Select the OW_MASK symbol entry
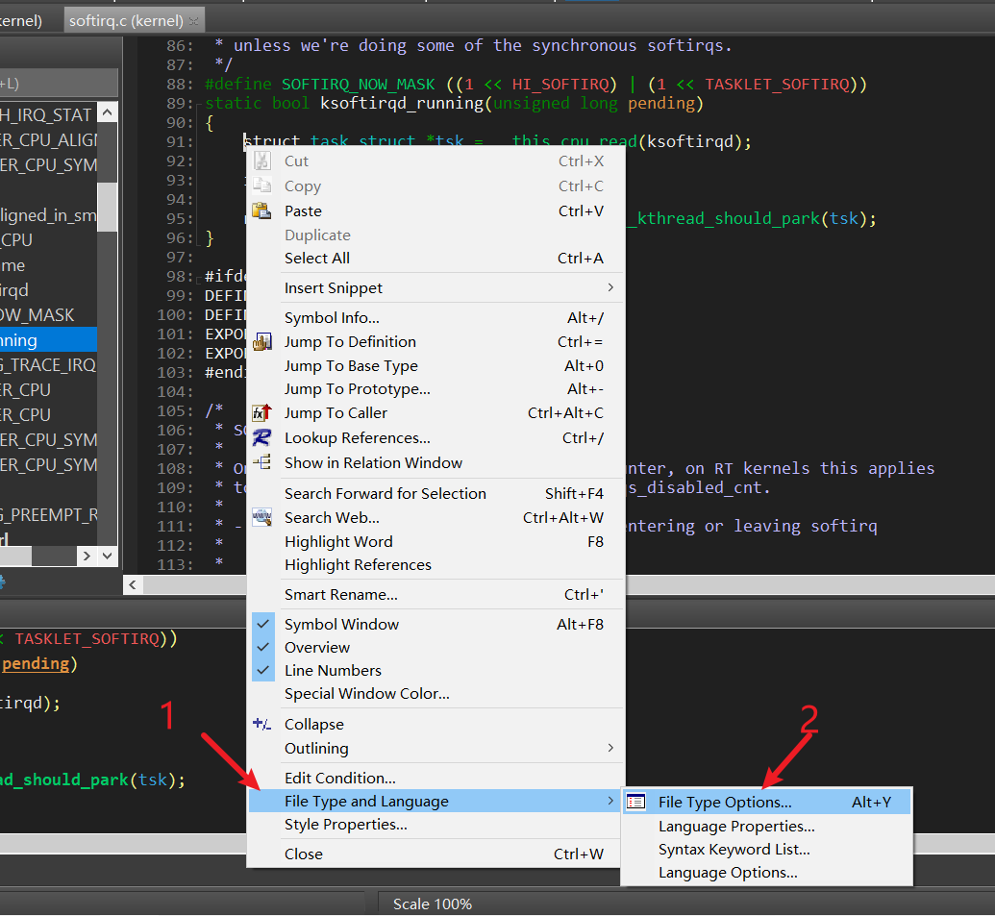The image size is (995, 916). [48, 314]
